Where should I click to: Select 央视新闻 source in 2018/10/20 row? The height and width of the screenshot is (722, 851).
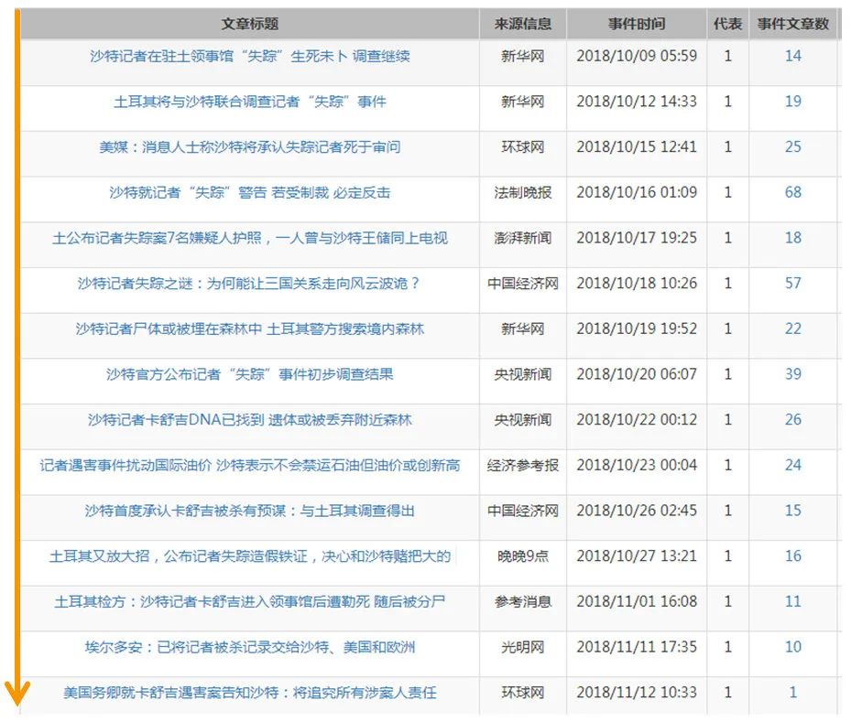[523, 374]
